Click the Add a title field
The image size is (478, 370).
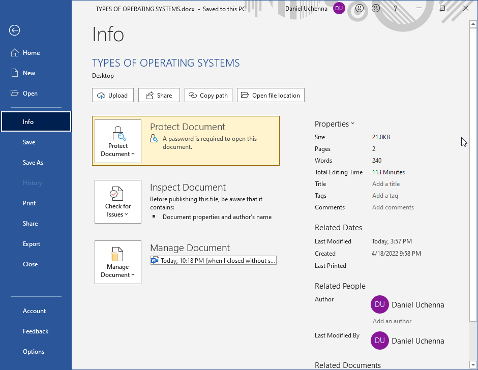click(x=385, y=183)
